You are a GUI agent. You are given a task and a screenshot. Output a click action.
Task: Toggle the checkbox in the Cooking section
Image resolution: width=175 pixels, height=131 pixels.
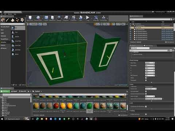coord(146,114)
